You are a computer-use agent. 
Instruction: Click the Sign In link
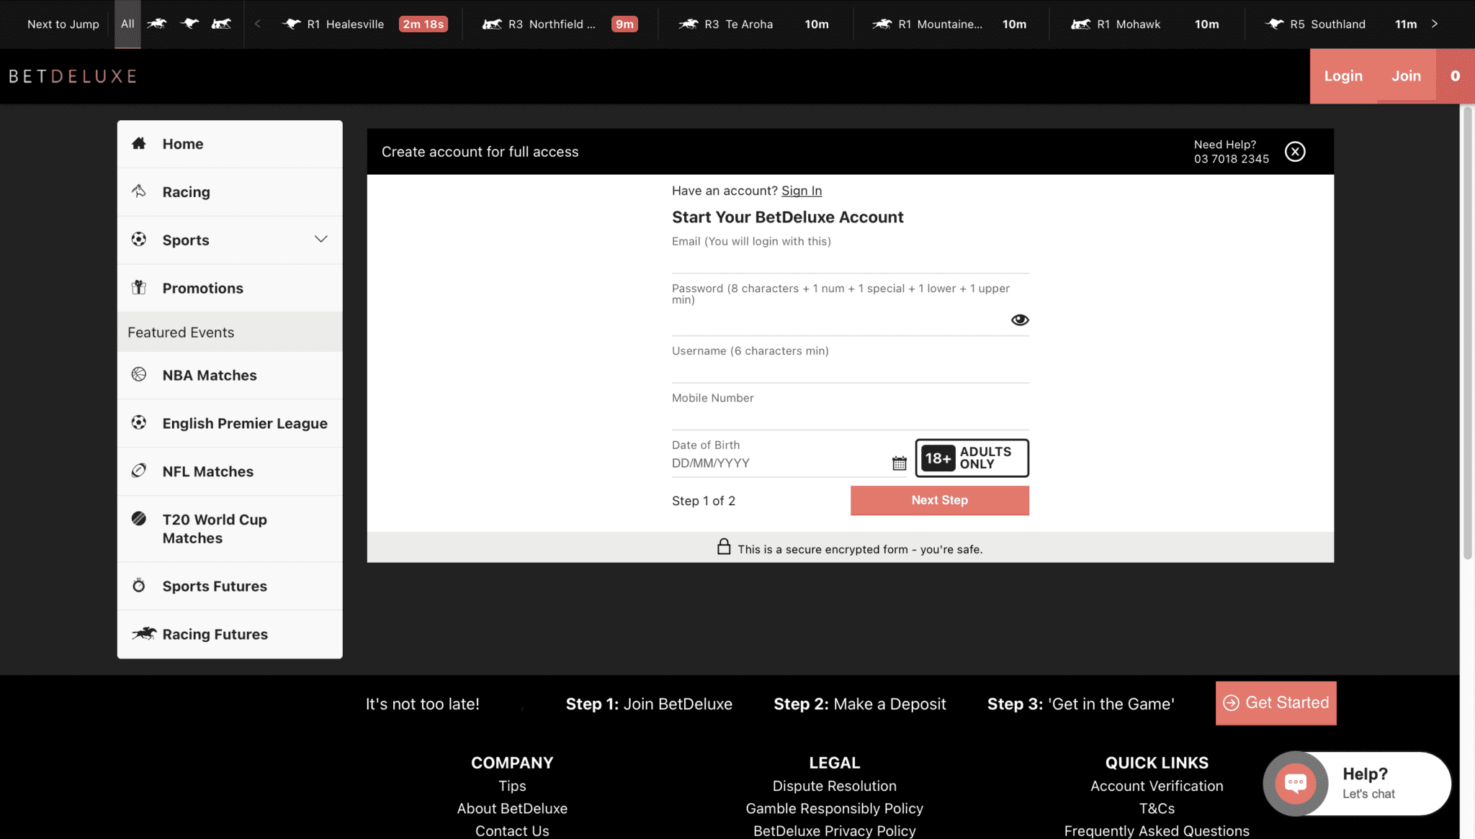802,191
